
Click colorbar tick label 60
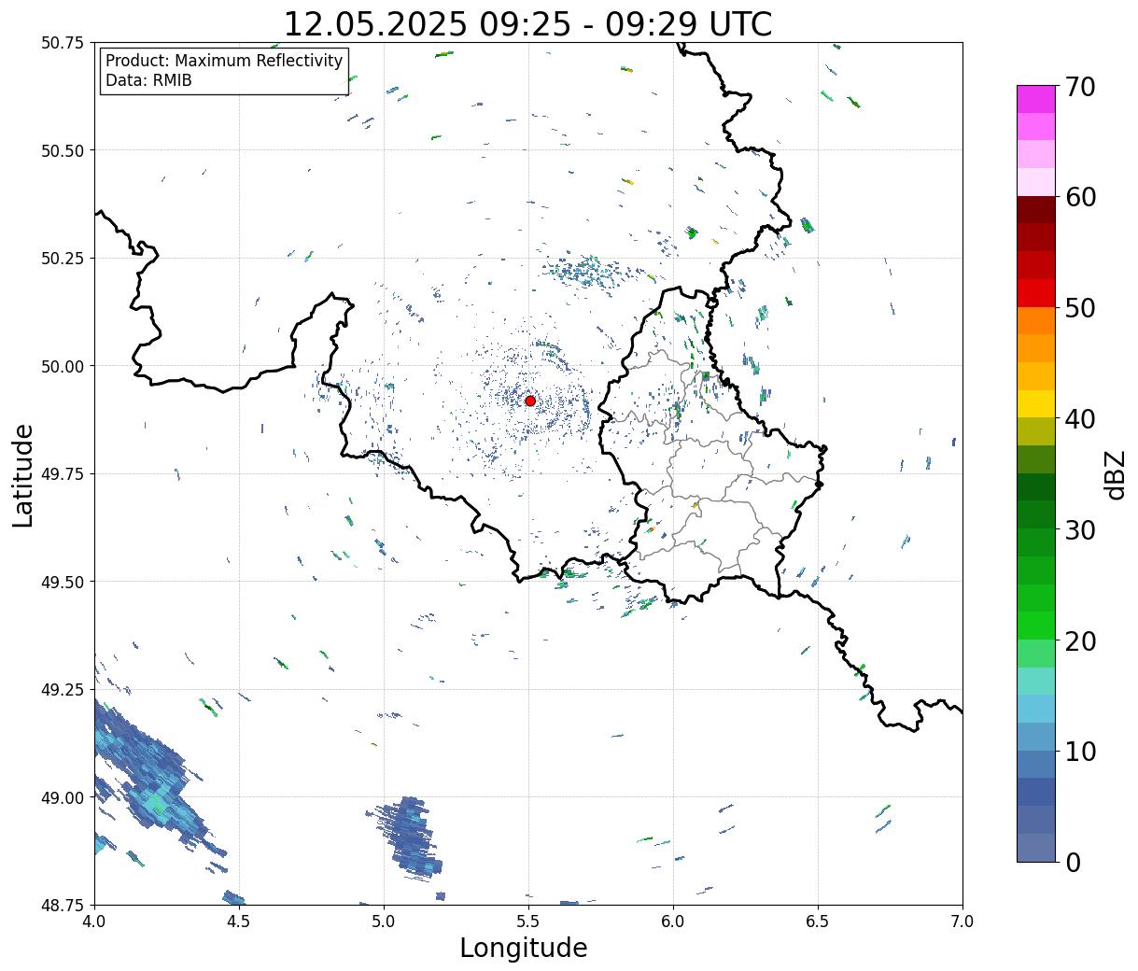pyautogui.click(x=1080, y=197)
